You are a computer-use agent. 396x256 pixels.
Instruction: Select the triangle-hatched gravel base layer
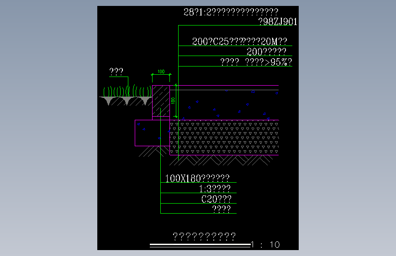[x=224, y=138]
